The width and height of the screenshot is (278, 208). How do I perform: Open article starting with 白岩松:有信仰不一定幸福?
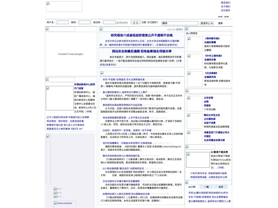(x=127, y=131)
